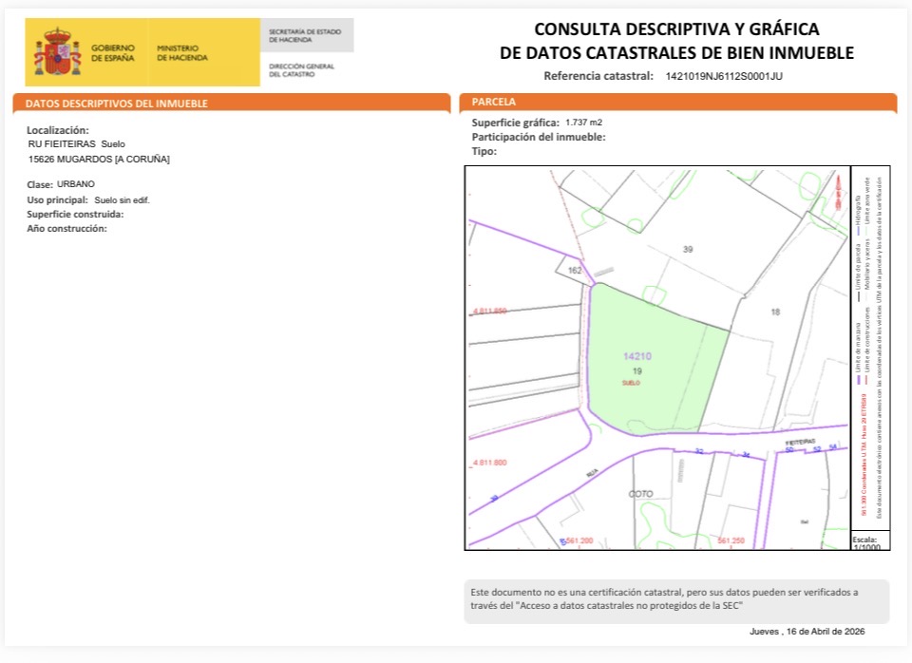Screen dimensions: 912x663
Task: Click the cadastral reference number 1421019NJ6112S0001JU
Action: pos(724,76)
